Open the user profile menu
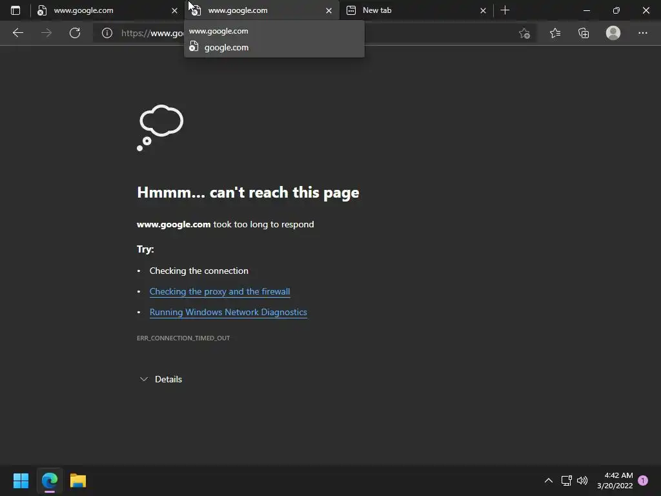This screenshot has height=496, width=661. click(x=613, y=33)
